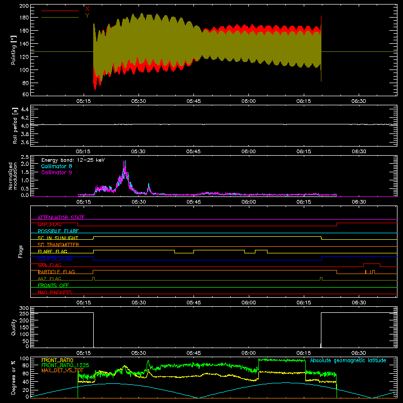Click the tall modulation peak near 05:26
This screenshot has width=403, height=403.
click(124, 173)
